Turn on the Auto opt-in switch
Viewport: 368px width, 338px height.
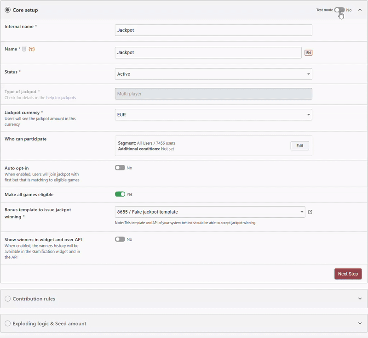[120, 168]
